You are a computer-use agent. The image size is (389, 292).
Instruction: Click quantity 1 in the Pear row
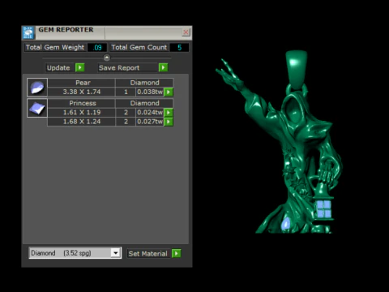126,92
